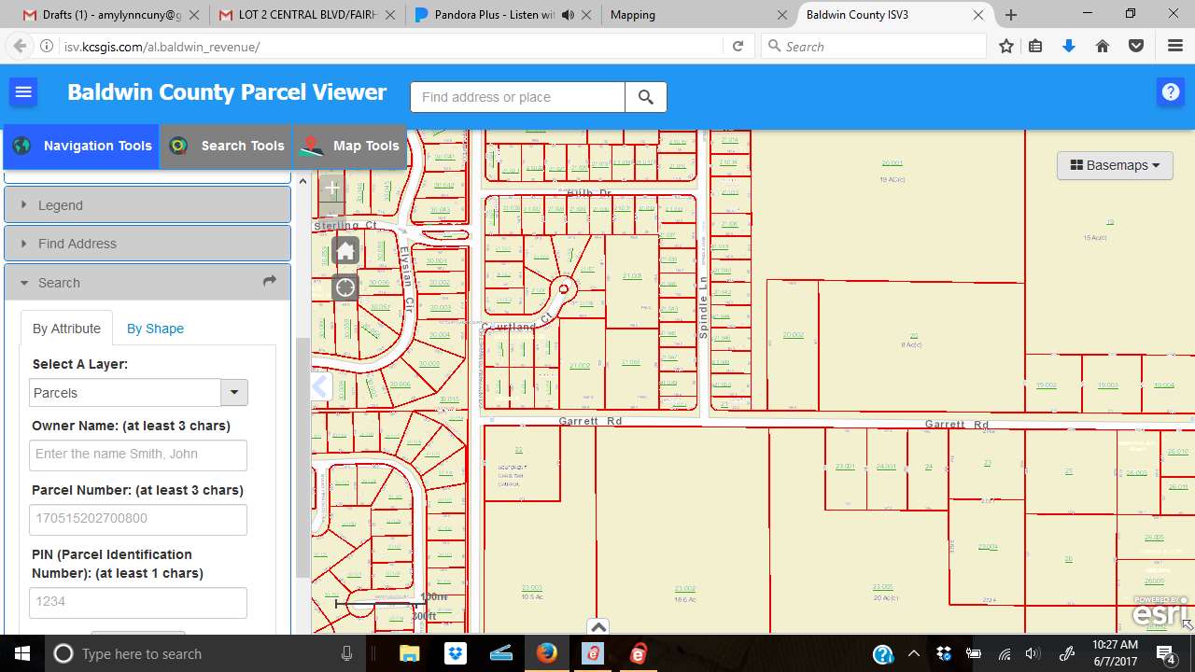Click the Parcel Number input field
Viewport: 1195px width, 672px height.
click(x=138, y=520)
